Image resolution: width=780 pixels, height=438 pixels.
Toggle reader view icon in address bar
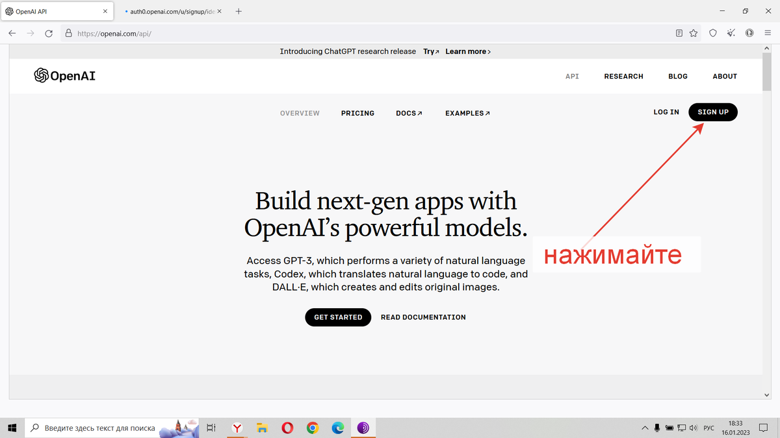[x=679, y=33]
